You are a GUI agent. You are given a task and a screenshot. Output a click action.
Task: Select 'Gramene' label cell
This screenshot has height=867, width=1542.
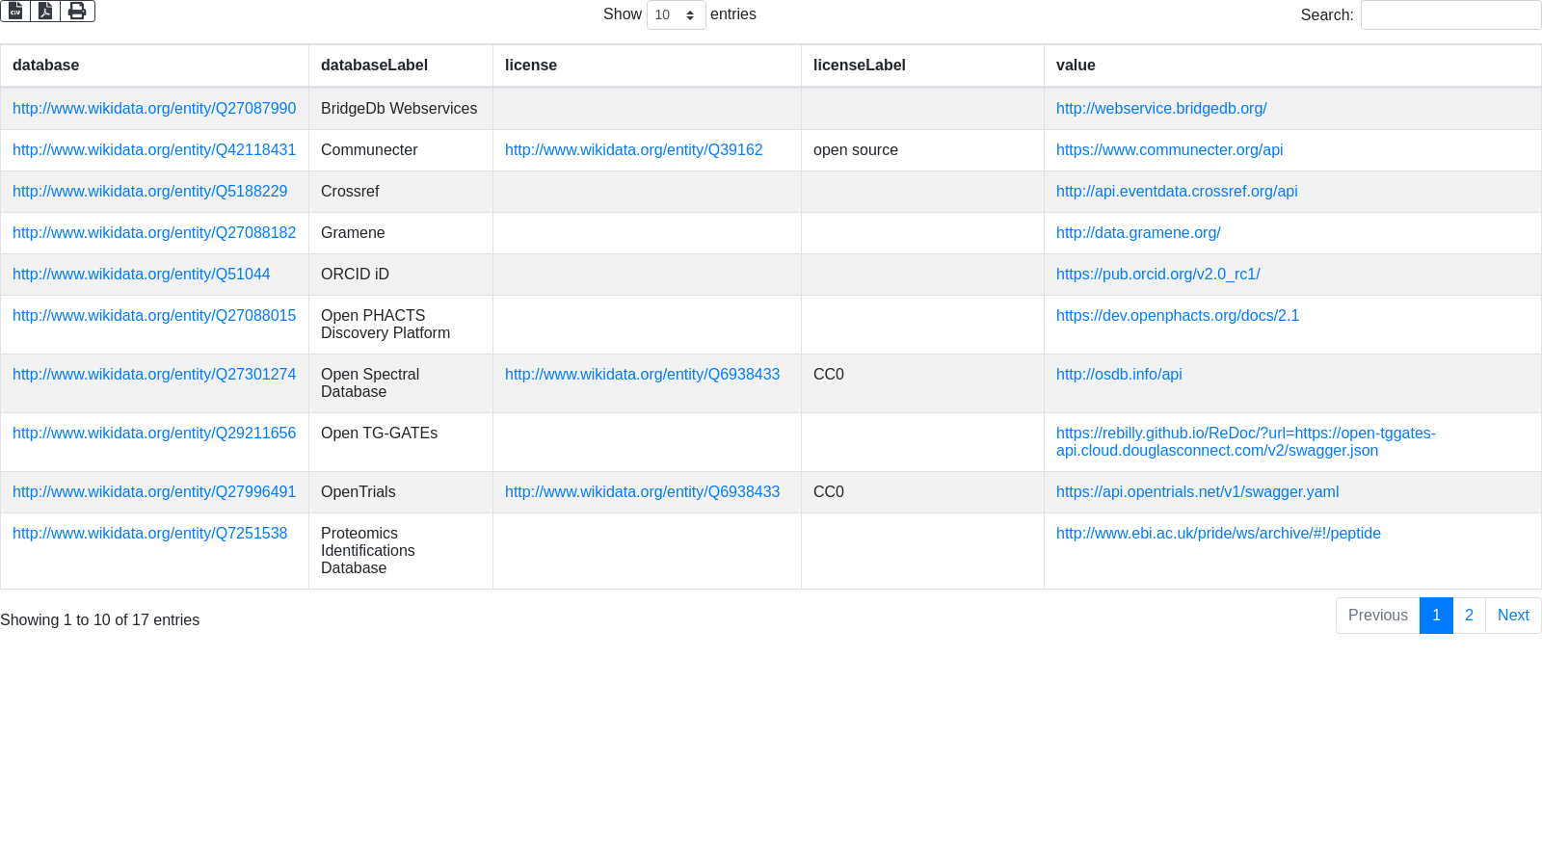click(x=401, y=233)
